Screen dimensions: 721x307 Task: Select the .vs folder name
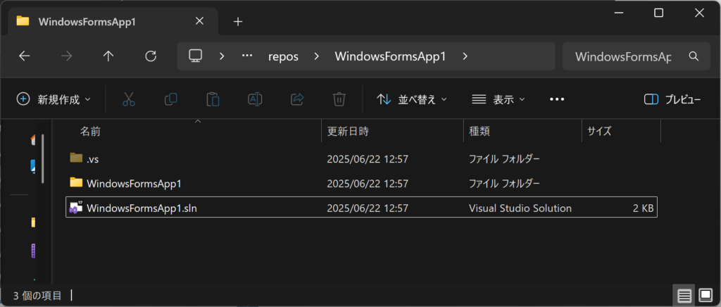click(92, 159)
